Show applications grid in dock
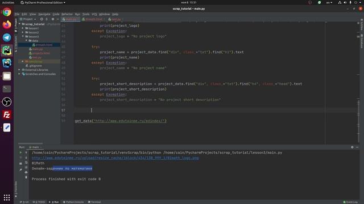The image size is (364, 204). coord(7,197)
